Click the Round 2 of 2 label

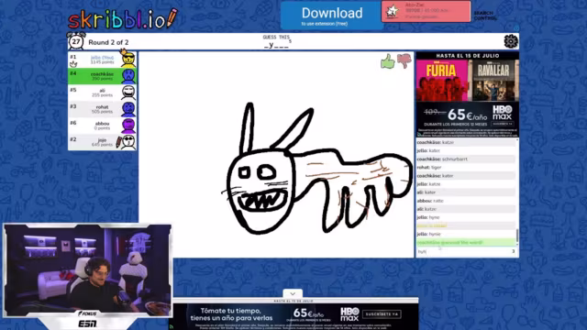[108, 42]
